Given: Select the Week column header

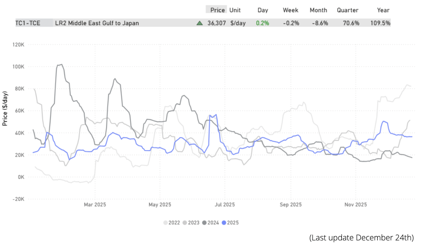Looking at the screenshot, I should [x=291, y=10].
